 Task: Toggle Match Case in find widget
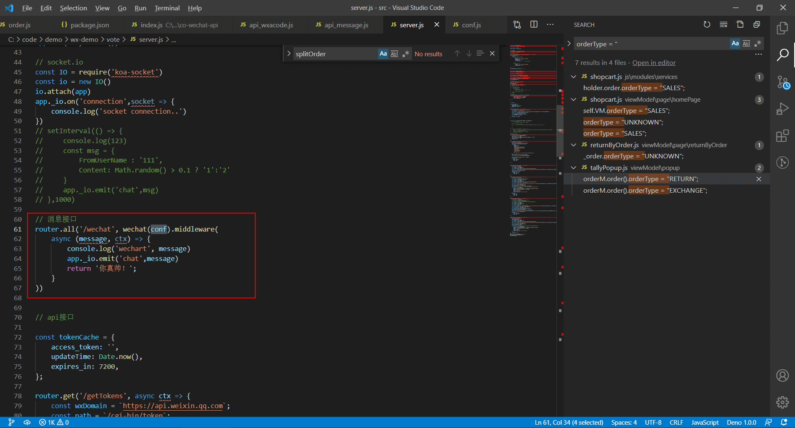383,54
